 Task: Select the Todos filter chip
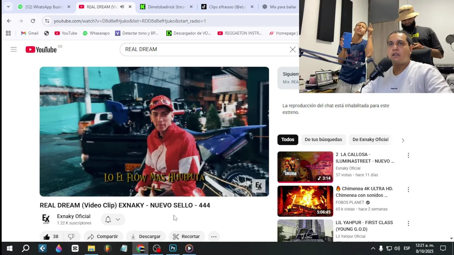(x=288, y=140)
